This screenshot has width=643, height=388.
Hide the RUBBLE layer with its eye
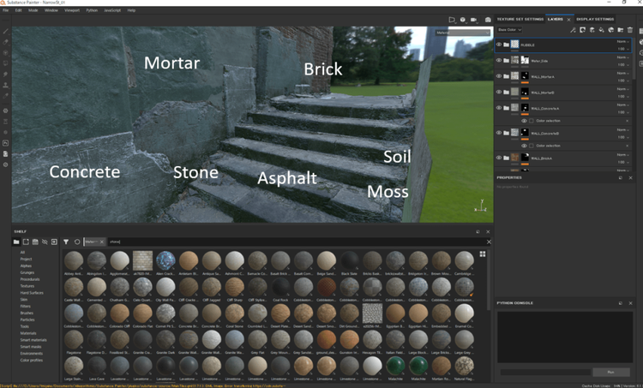[499, 45]
